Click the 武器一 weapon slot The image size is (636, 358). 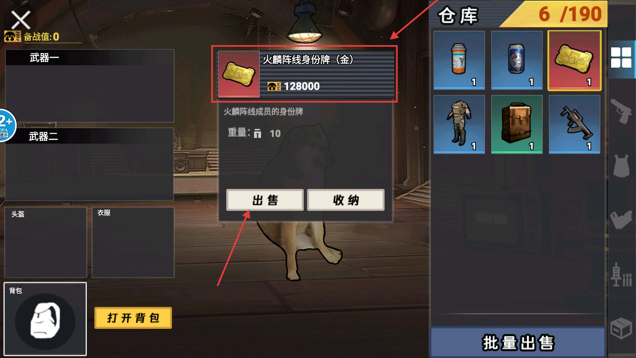pos(89,86)
